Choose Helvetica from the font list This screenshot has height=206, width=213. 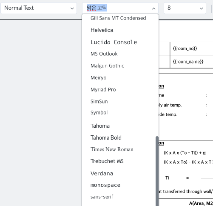pyautogui.click(x=102, y=30)
